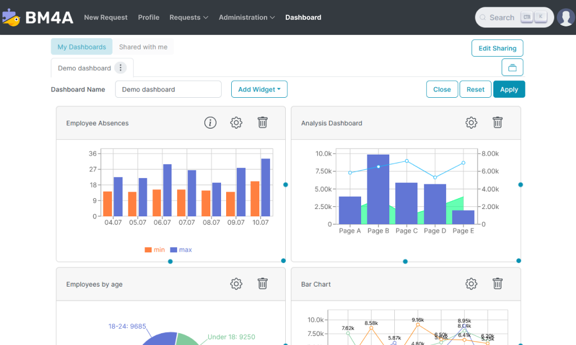Click the 8.58k data label in Bar Chart

pos(371,323)
